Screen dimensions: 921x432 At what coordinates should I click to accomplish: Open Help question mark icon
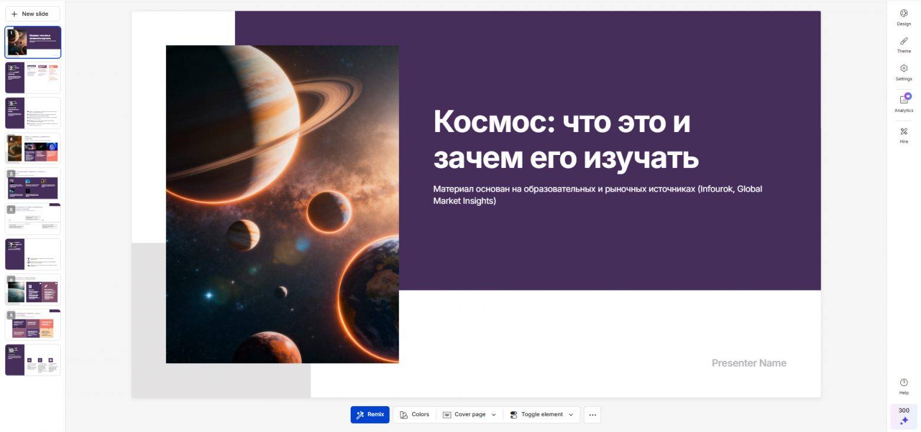click(903, 383)
